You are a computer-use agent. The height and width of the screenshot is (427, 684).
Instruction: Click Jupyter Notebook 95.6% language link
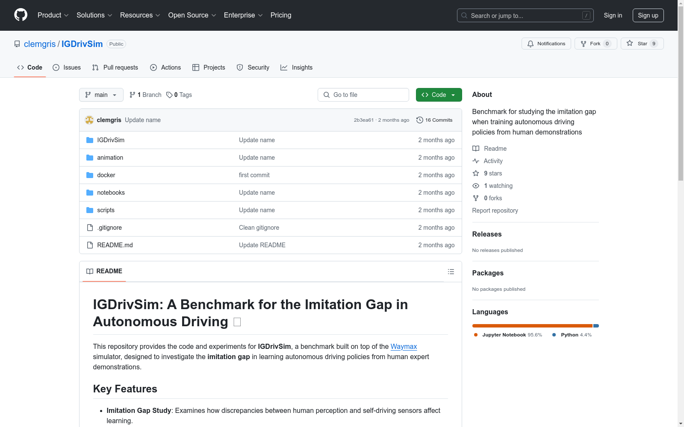pos(508,335)
